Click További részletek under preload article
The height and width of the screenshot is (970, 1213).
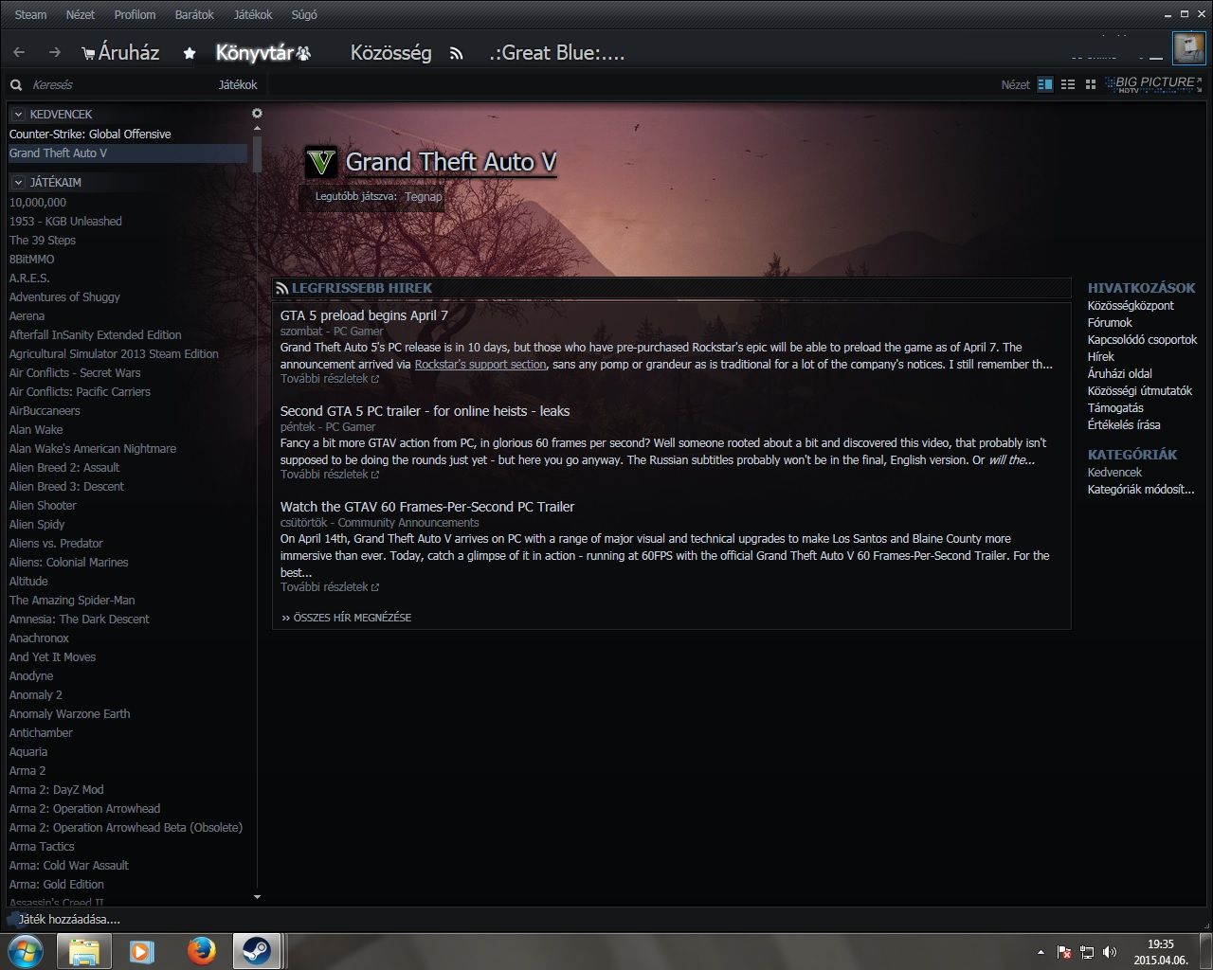click(x=329, y=379)
